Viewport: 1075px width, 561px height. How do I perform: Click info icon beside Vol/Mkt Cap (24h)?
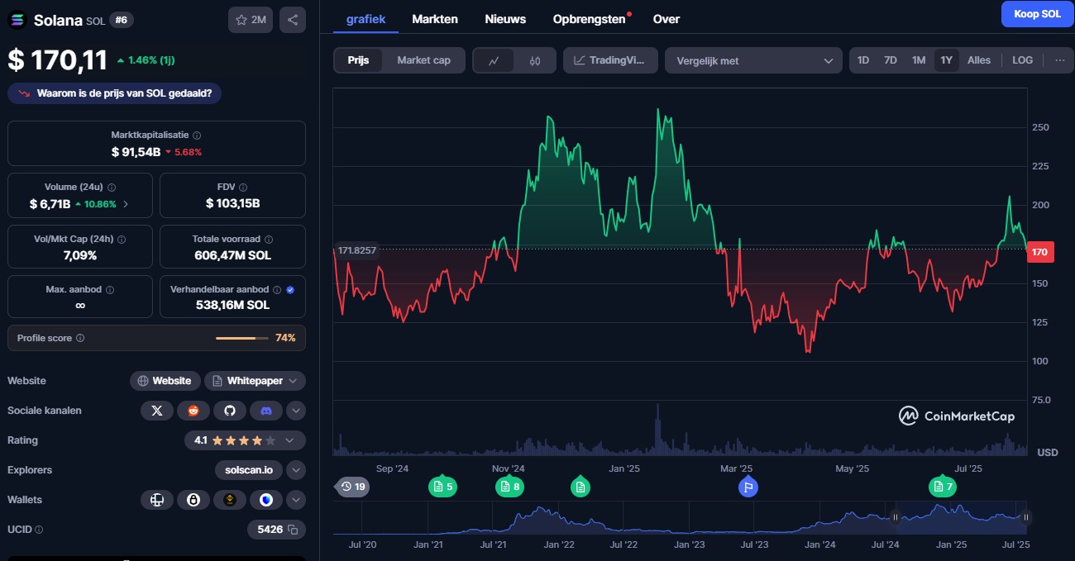[x=122, y=239]
